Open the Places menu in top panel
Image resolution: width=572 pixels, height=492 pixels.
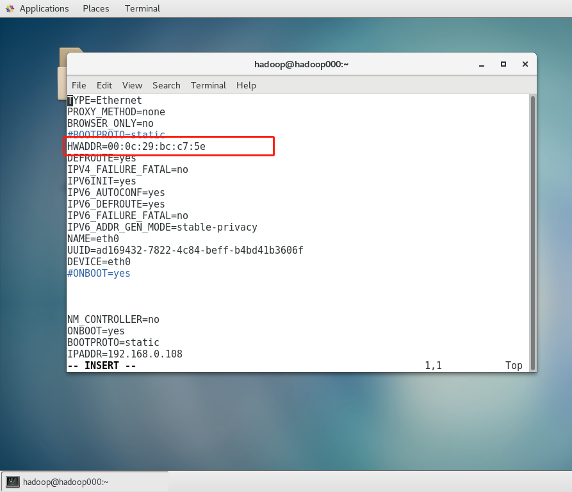[x=96, y=8]
